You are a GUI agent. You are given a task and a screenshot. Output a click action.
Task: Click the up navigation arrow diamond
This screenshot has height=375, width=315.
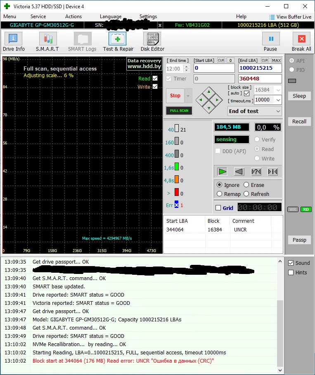(x=209, y=92)
